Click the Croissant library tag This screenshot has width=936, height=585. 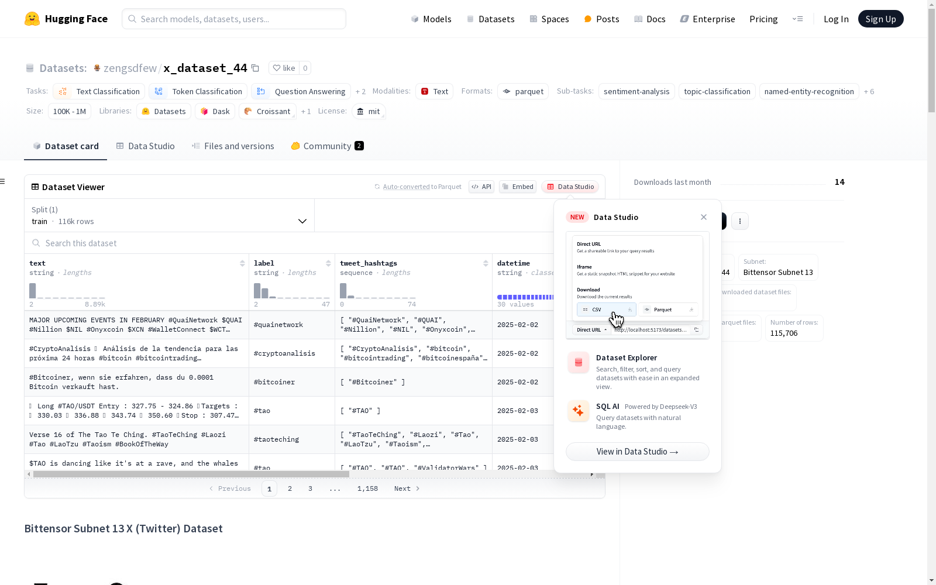tap(267, 111)
